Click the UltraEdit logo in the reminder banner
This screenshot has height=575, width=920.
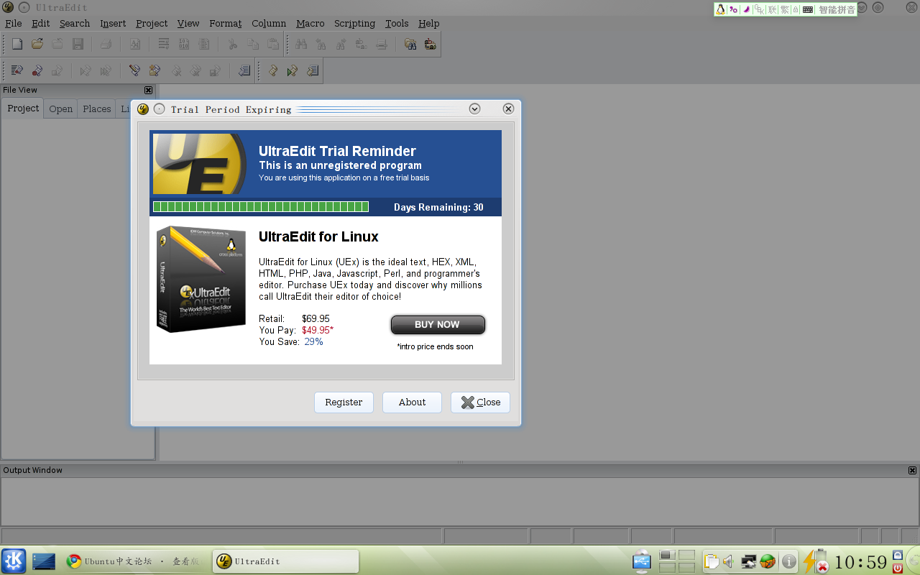coord(200,164)
